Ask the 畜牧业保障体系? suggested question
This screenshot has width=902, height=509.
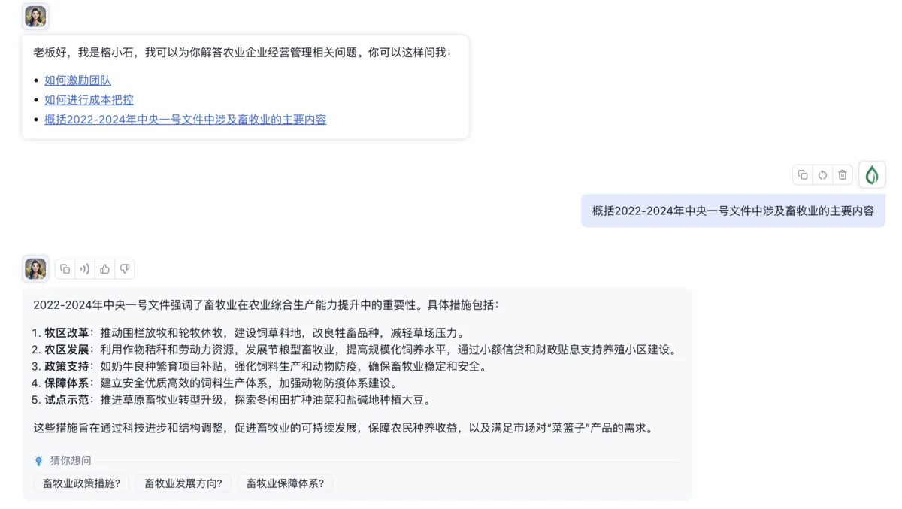[x=285, y=483]
